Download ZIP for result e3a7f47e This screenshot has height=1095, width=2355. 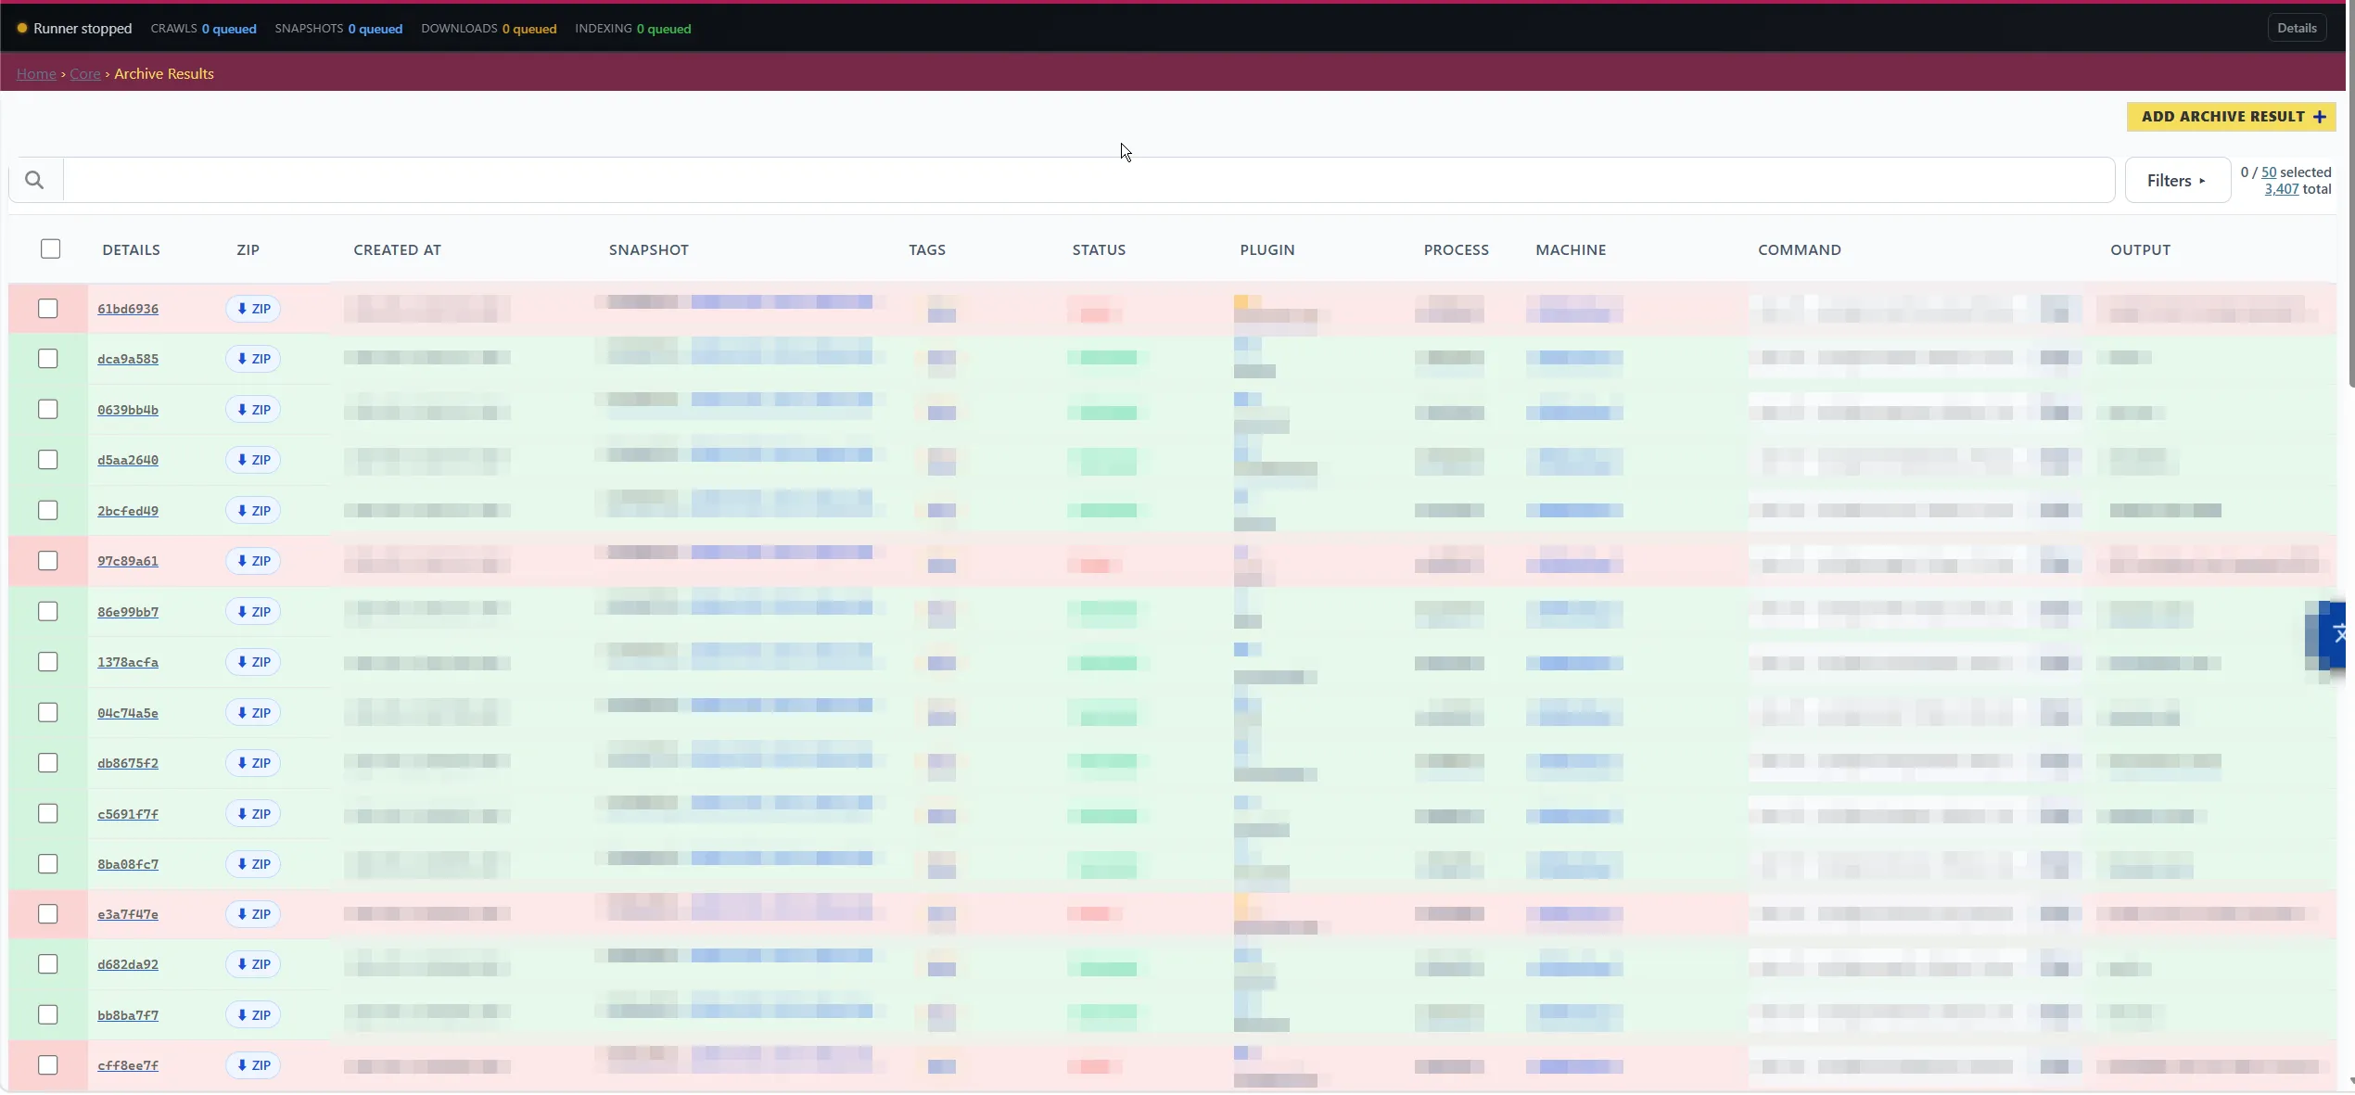tap(253, 914)
